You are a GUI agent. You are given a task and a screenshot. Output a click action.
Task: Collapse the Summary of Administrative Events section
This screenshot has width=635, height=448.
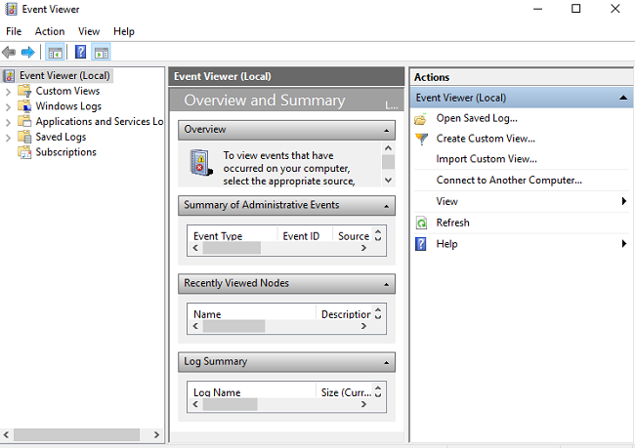click(x=387, y=206)
